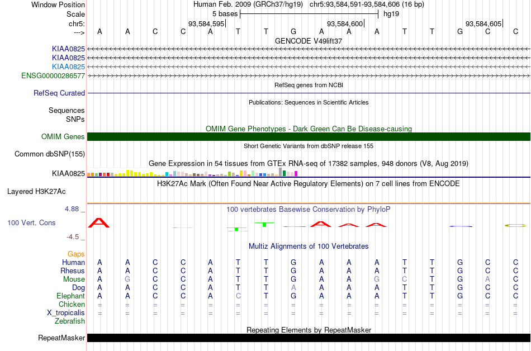This screenshot has width=531, height=351.
Task: Click the OMIM Gene Phenotypes track title
Action: pyautogui.click(x=309, y=129)
